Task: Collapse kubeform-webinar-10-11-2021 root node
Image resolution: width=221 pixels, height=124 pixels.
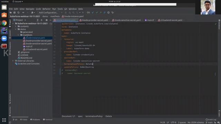Action: pyautogui.click(x=13, y=23)
